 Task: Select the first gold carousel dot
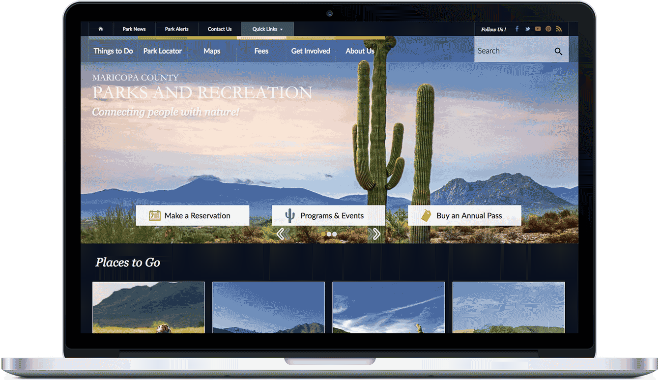pyautogui.click(x=323, y=234)
